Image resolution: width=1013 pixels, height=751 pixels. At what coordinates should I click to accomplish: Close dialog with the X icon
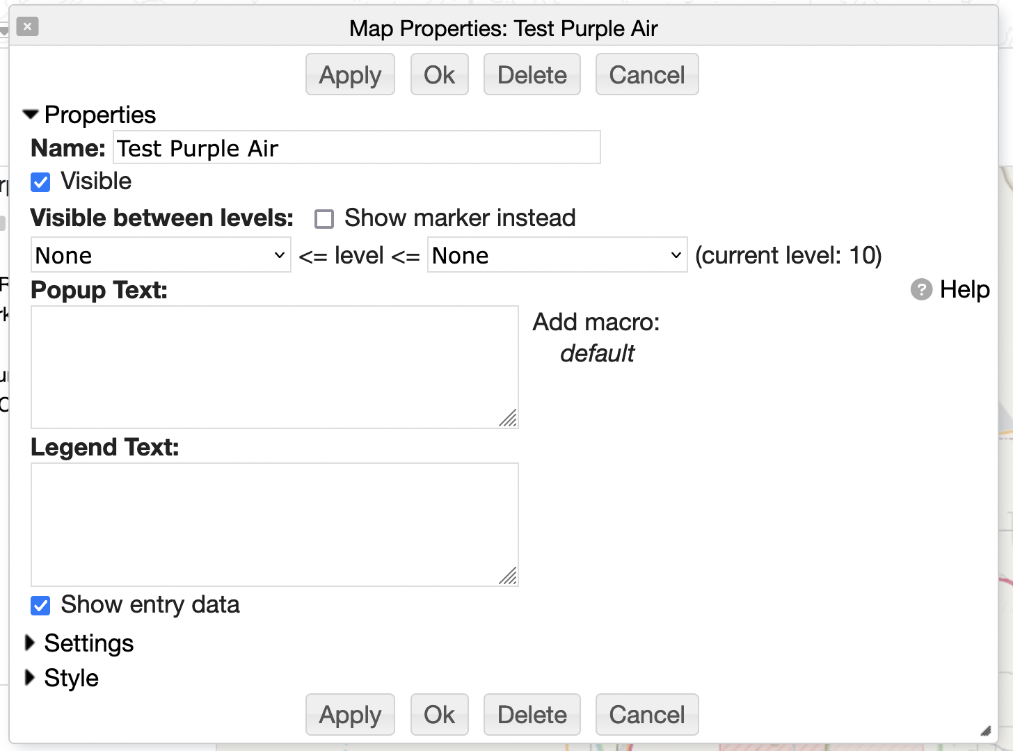27,26
